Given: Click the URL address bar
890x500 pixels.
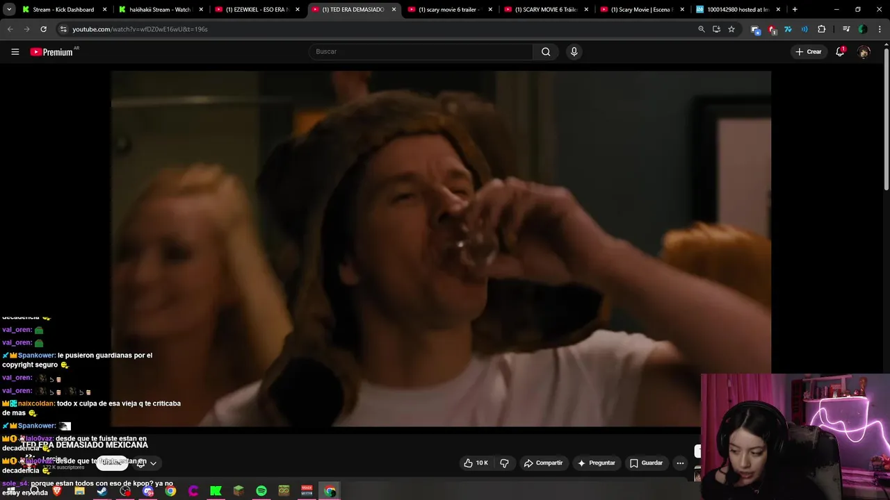Looking at the screenshot, I should 375,29.
